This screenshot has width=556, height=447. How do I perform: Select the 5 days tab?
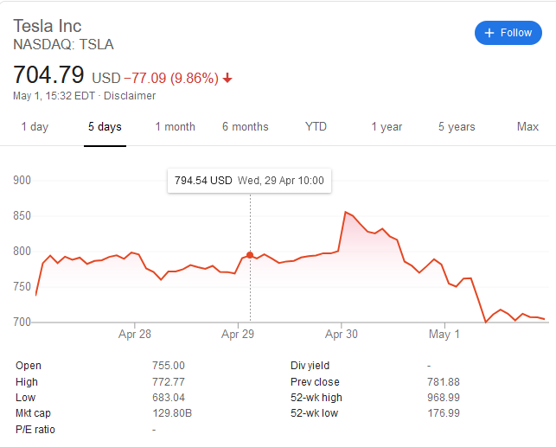pyautogui.click(x=105, y=126)
